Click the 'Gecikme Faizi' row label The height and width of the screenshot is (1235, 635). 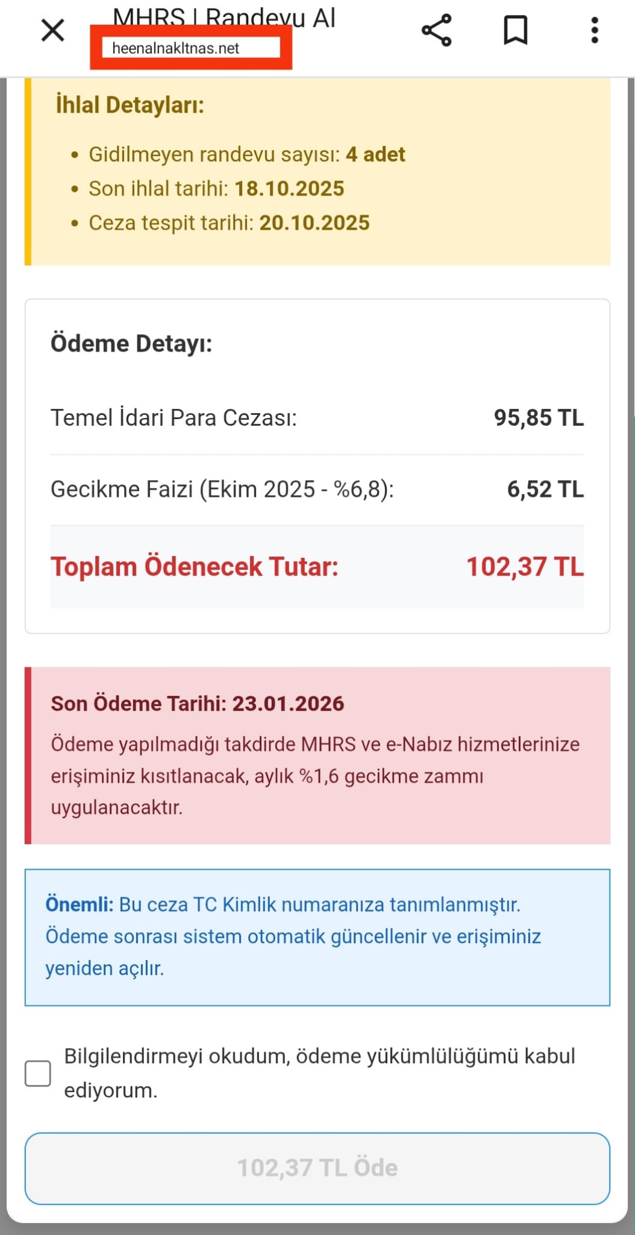[x=222, y=489]
